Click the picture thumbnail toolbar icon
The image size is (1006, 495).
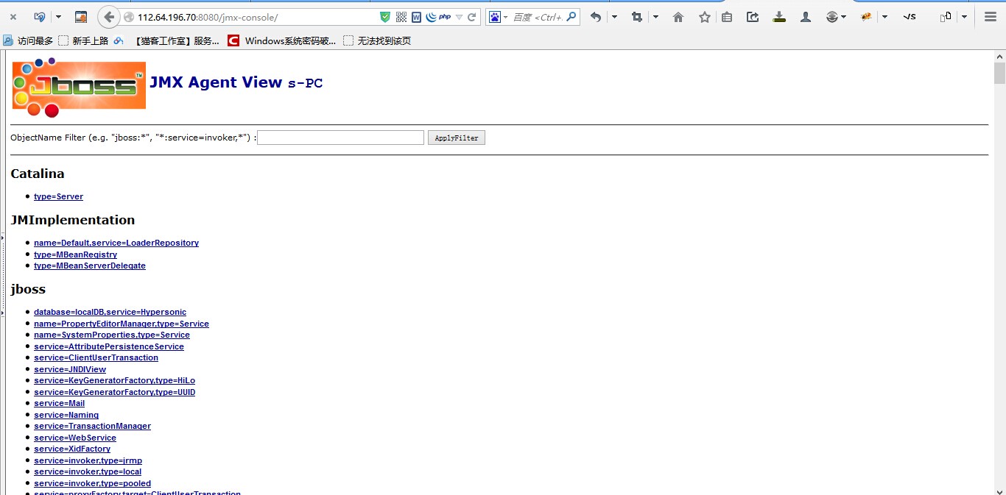[81, 17]
